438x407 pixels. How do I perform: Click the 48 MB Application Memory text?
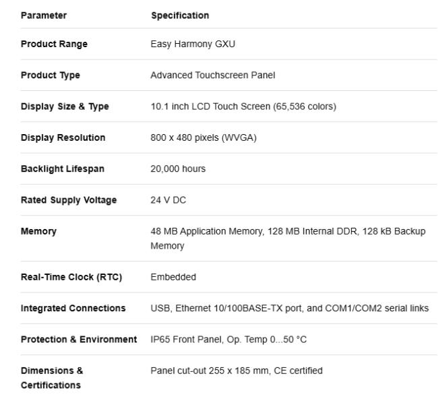coord(206,231)
